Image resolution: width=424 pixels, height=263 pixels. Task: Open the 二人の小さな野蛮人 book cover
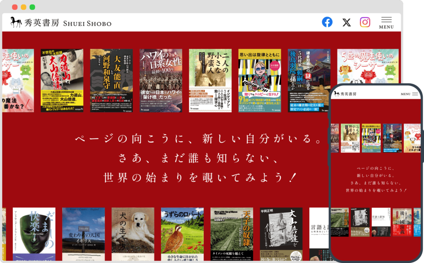210,81
